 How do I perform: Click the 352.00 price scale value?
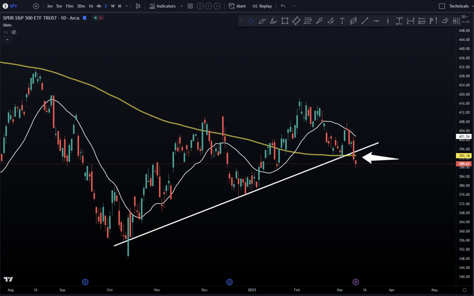pyautogui.click(x=465, y=249)
